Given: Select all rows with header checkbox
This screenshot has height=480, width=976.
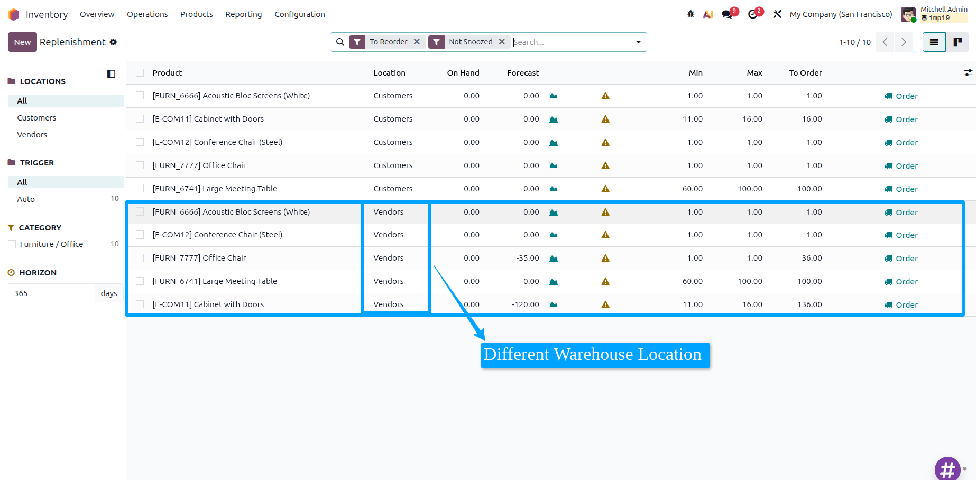Looking at the screenshot, I should click(140, 73).
